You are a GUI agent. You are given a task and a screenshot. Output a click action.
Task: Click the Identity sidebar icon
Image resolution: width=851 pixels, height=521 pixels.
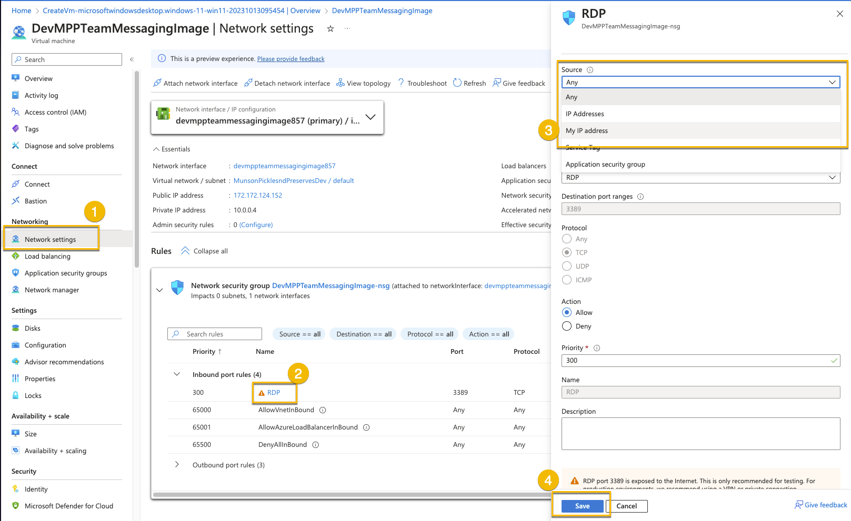16,489
